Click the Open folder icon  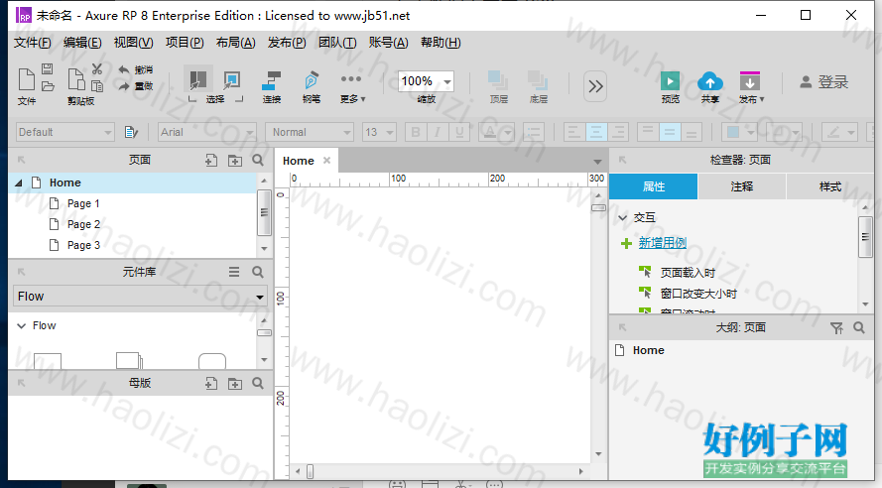pos(48,86)
